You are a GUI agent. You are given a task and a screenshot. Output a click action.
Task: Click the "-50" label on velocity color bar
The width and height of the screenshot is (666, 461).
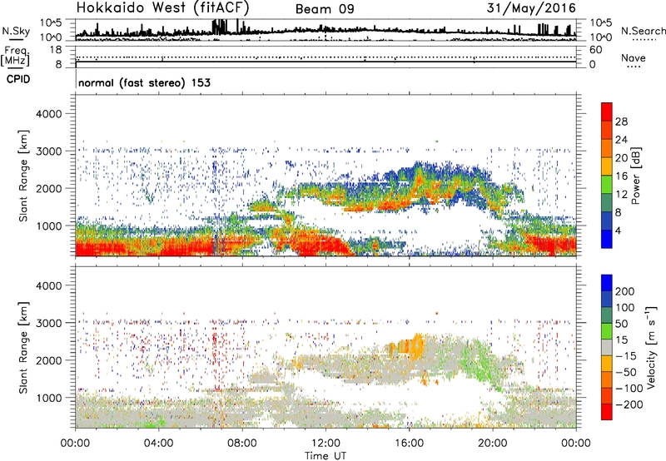(x=626, y=372)
